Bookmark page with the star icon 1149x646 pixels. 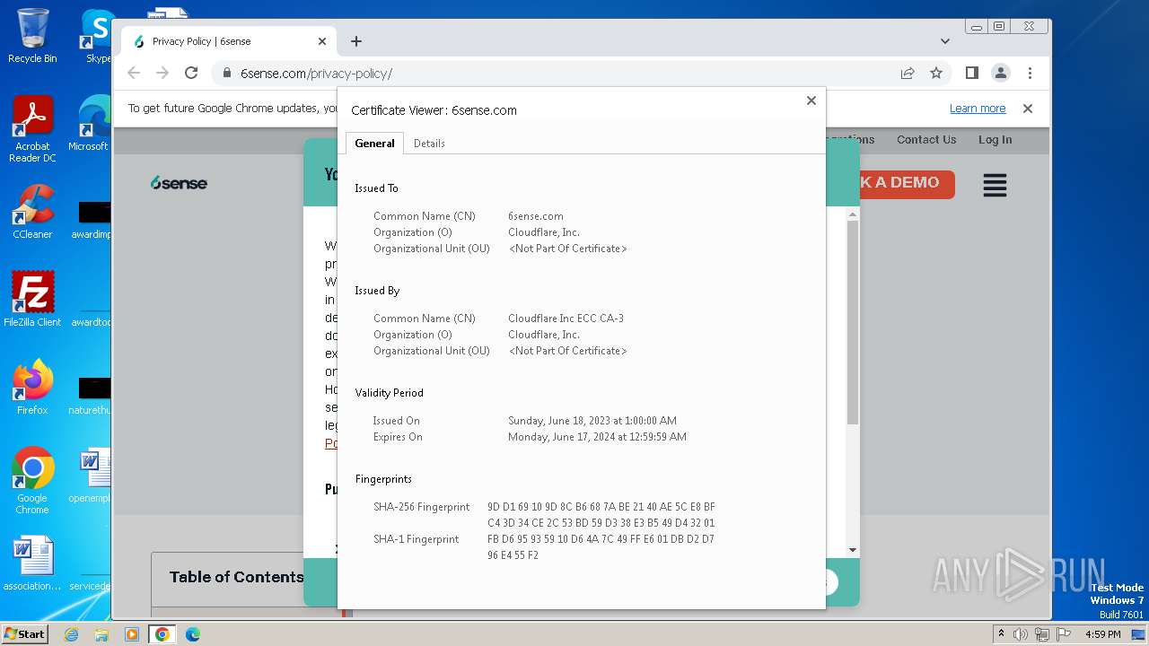[936, 73]
